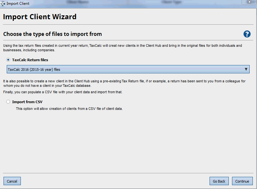Click the 'Import Client' title bar text
This screenshot has height=189, width=257.
pyautogui.click(x=18, y=4)
